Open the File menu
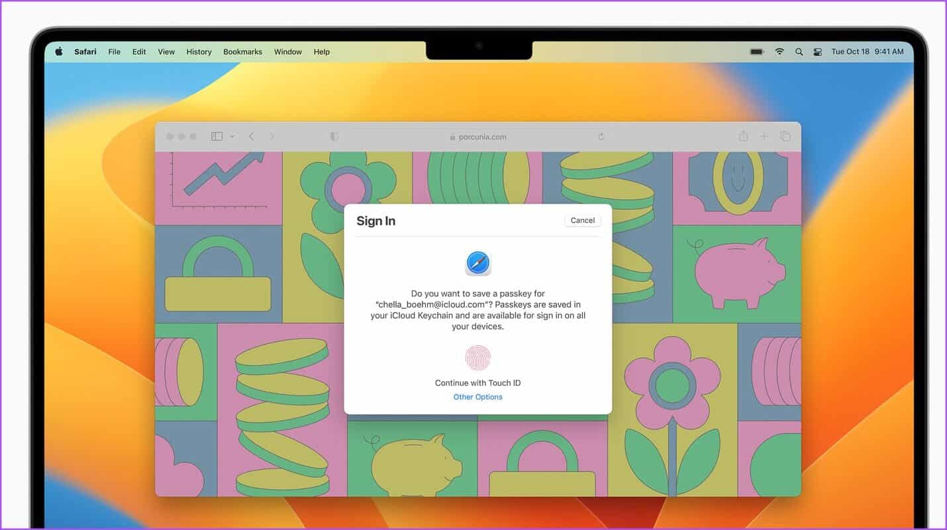947x530 pixels. (115, 52)
